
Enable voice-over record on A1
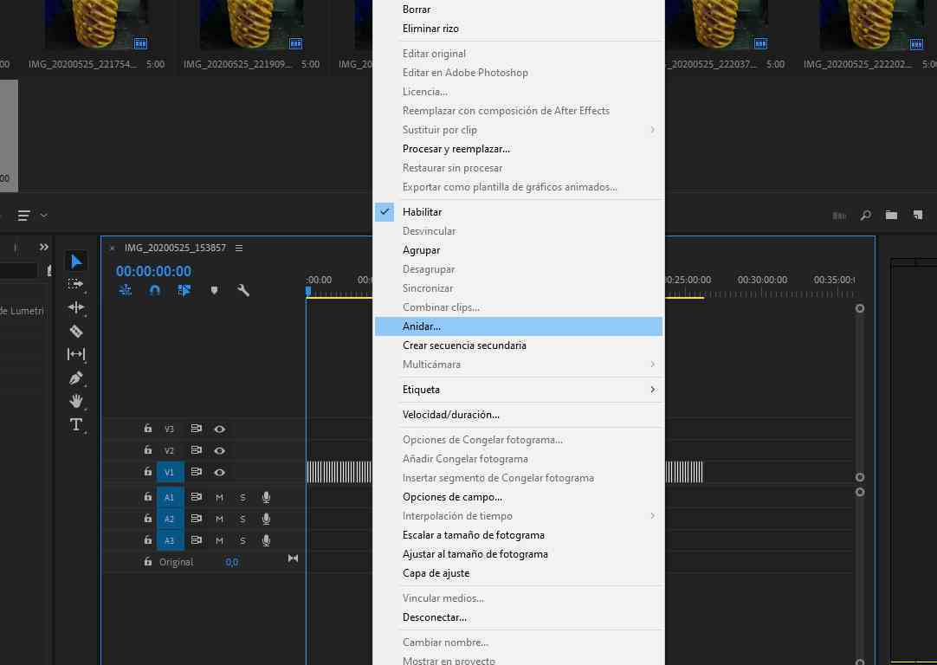click(x=266, y=497)
